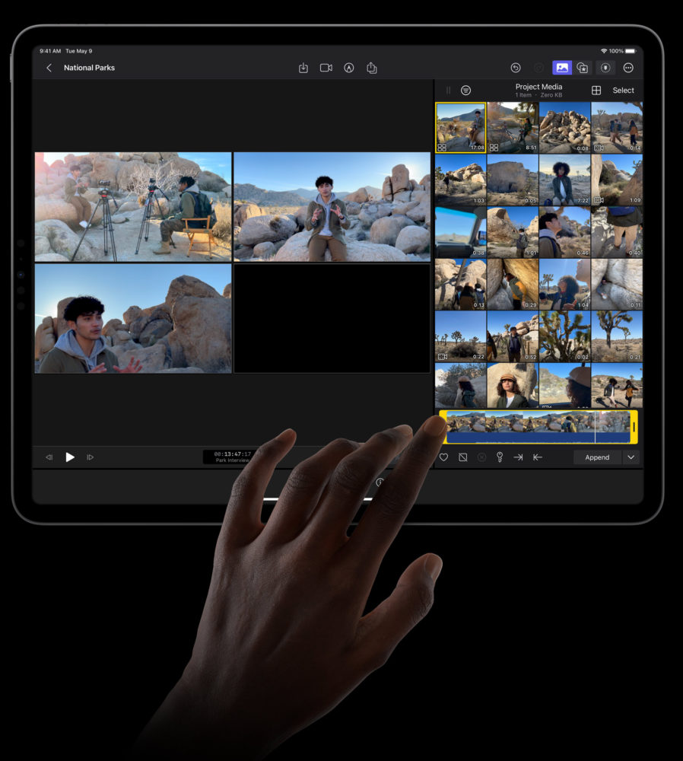Select the 0:11 clip thumbnail
The image size is (683, 761).
point(617,285)
